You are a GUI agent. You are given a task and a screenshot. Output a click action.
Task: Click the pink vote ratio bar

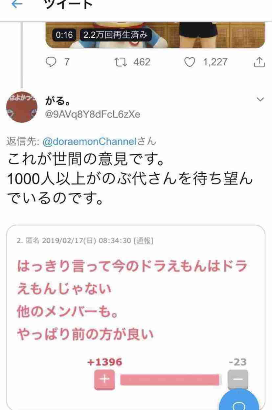coord(171,379)
